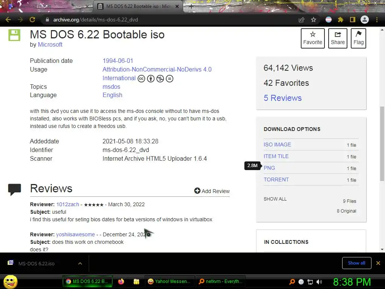Launch Firefox from the taskbar
The width and height of the screenshot is (385, 289).
pos(121,281)
